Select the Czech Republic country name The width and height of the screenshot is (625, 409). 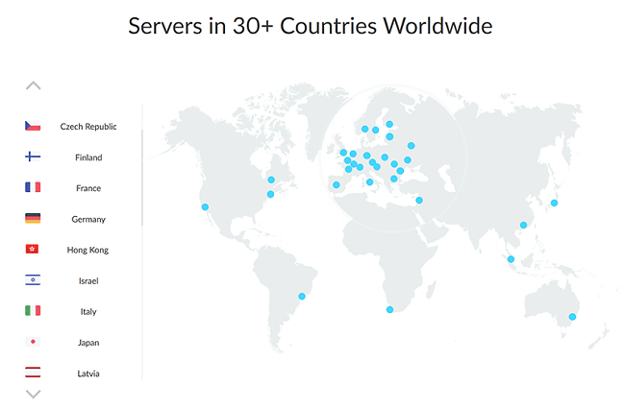click(x=88, y=127)
